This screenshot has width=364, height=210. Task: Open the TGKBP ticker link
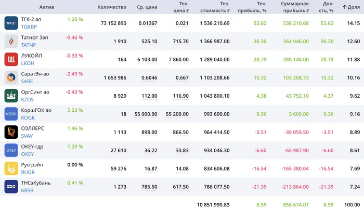(29, 27)
